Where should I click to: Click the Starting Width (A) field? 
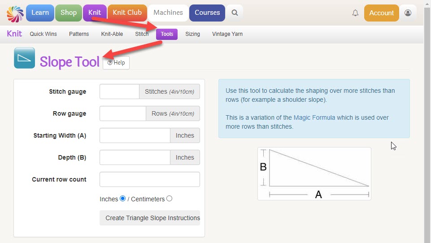pos(135,135)
